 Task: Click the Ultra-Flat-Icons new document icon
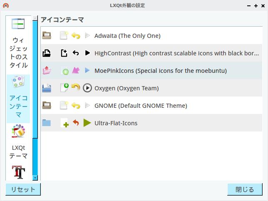[65, 123]
